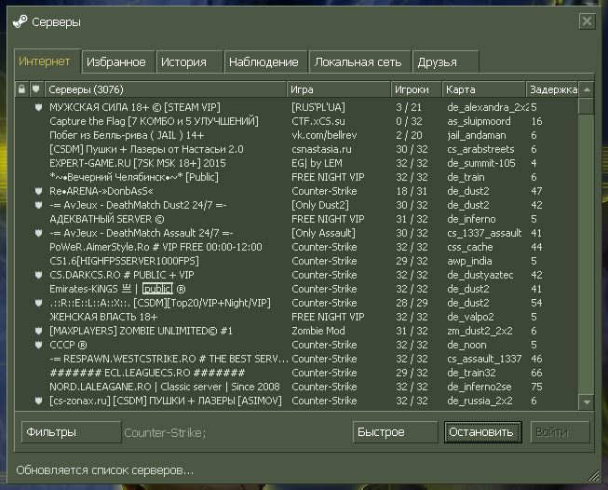Close the Серверы window
The height and width of the screenshot is (490, 608).
click(587, 20)
